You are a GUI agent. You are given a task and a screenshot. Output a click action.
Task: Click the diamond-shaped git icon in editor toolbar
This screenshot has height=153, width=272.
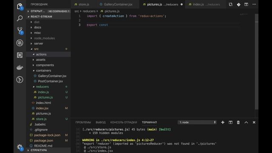point(238,5)
